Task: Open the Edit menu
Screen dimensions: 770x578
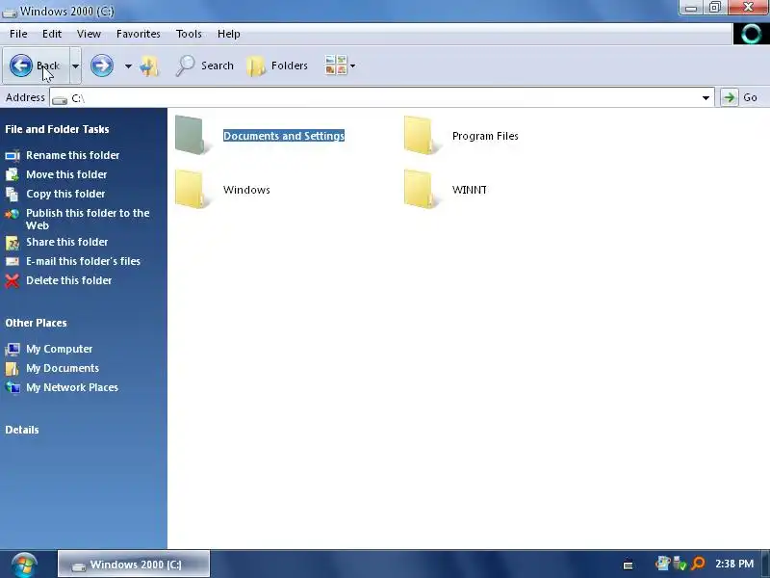Action: pos(52,34)
